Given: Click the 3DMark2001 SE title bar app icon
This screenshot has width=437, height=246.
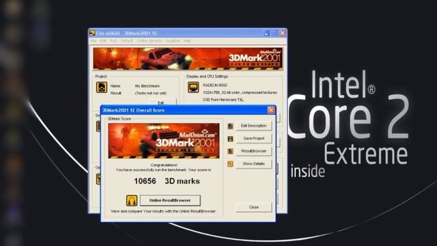Looking at the screenshot, I should point(92,33).
